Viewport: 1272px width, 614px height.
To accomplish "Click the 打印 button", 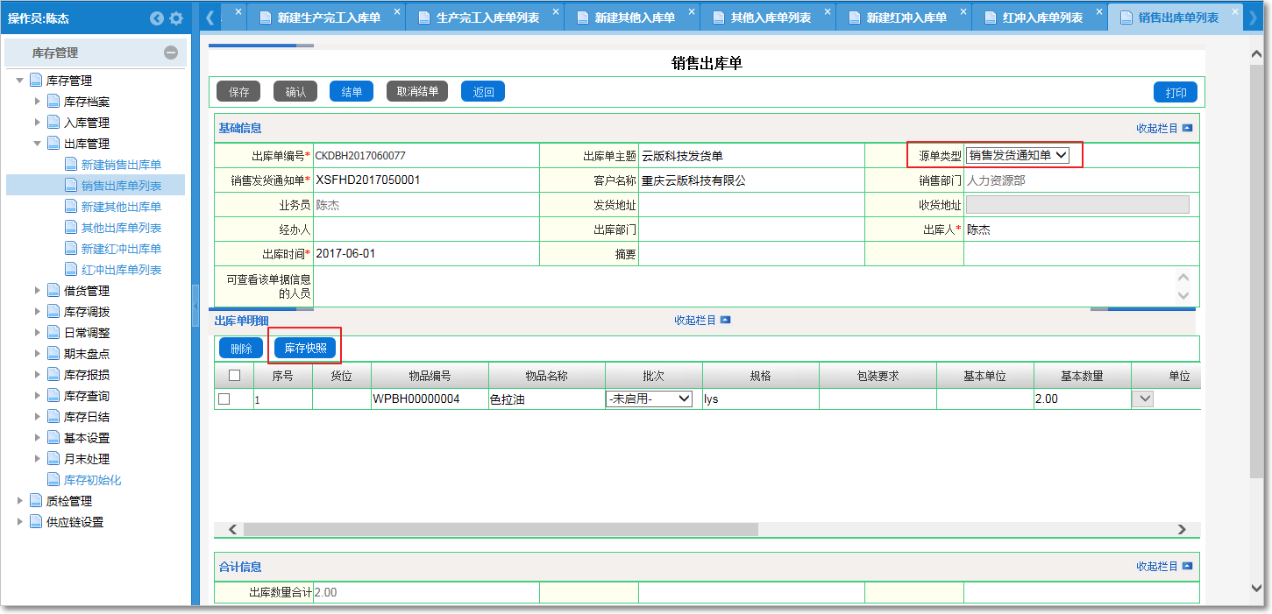I will (x=1175, y=93).
